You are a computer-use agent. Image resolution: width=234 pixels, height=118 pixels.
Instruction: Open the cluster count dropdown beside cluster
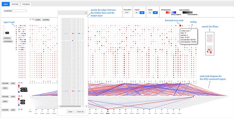tap(31, 19)
